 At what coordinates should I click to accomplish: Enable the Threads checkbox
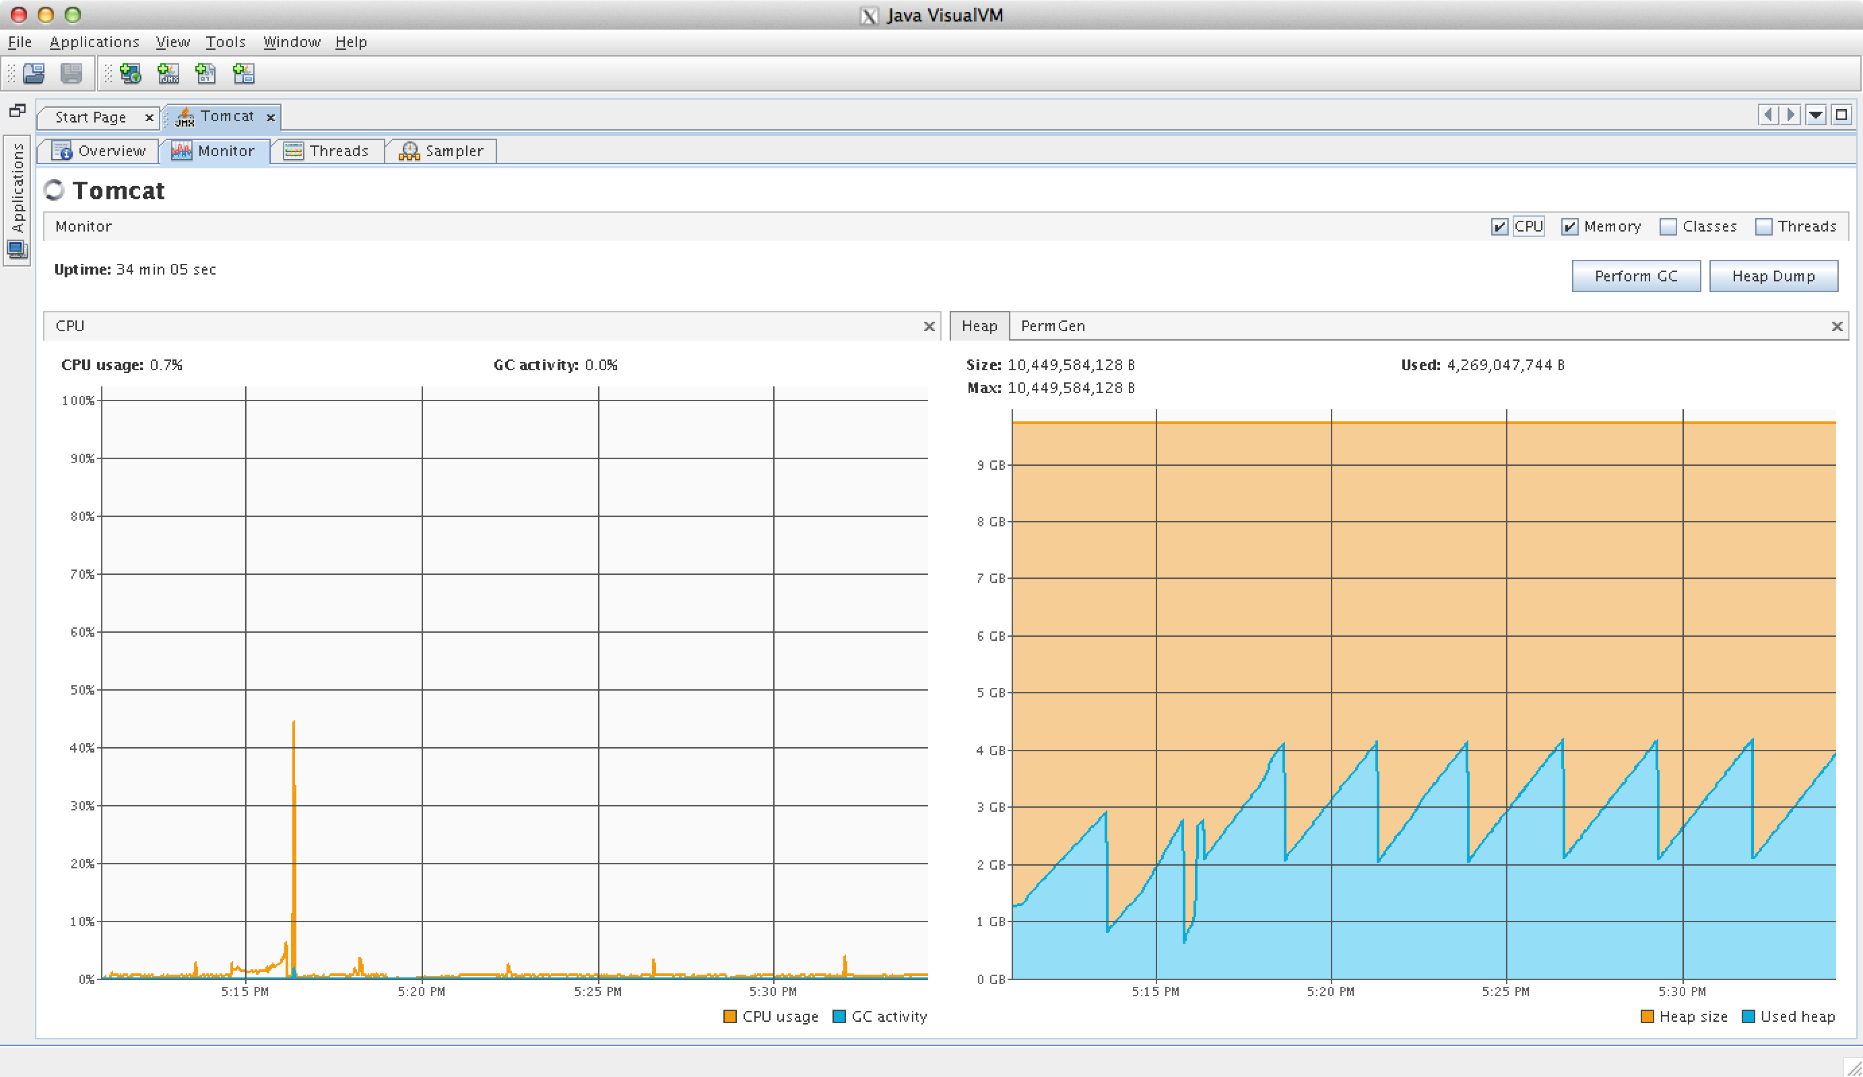(1764, 227)
